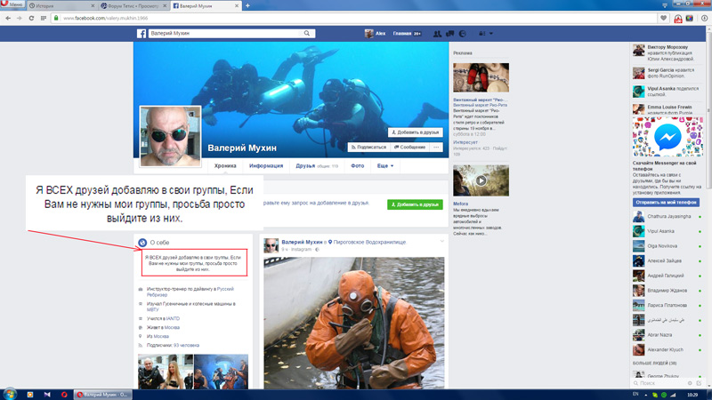Click the search magnifier icon

(x=307, y=34)
